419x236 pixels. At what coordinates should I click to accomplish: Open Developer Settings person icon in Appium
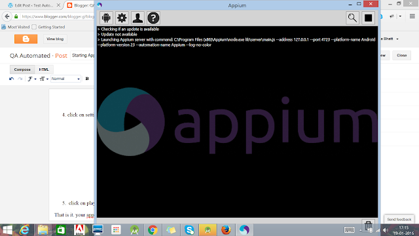point(137,18)
